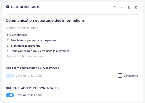Image resolution: width=145 pixels, height=103 pixels.
Task: Edit the Peut s'améliorer answer choice
Action: click(x=40, y=51)
